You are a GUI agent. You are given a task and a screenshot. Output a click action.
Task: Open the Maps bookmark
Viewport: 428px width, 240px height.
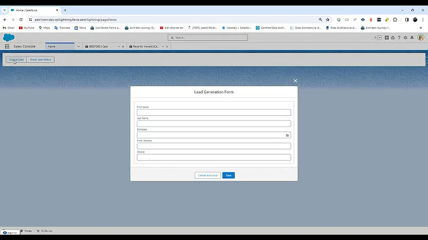[45, 28]
